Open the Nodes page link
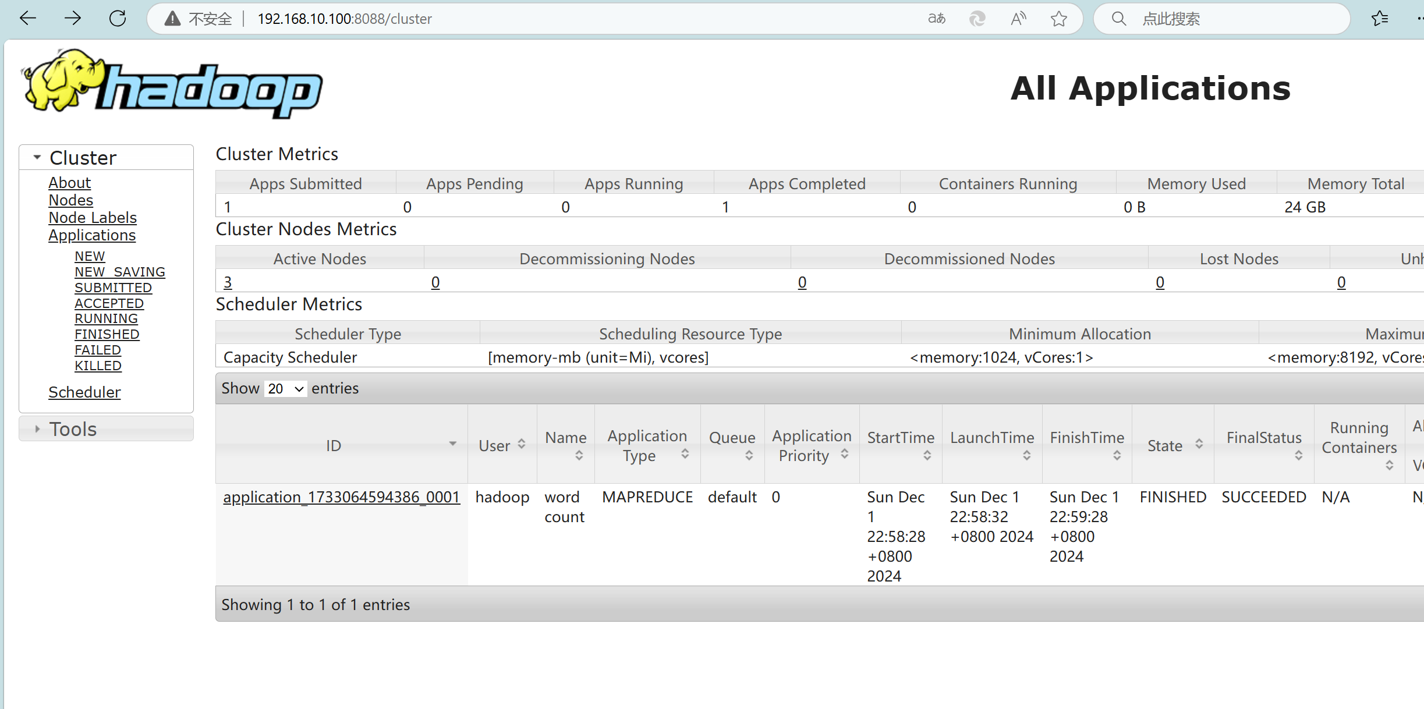1424x709 pixels. (70, 200)
